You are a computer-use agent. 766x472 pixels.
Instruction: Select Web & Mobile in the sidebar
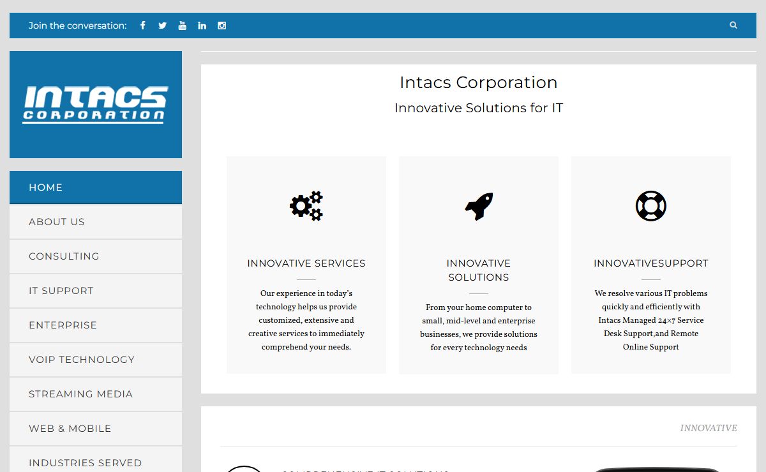[96, 429]
